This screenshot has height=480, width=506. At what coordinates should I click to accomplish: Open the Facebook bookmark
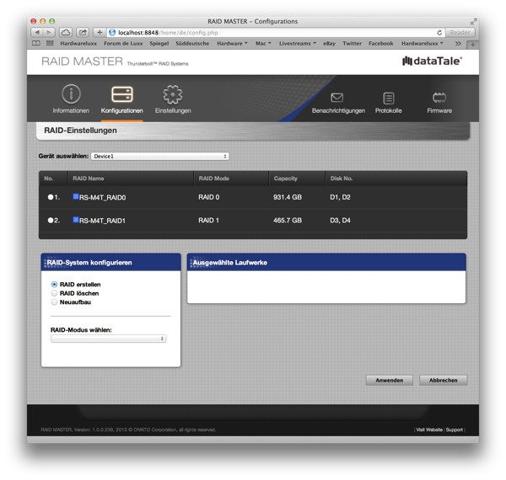[x=381, y=43]
